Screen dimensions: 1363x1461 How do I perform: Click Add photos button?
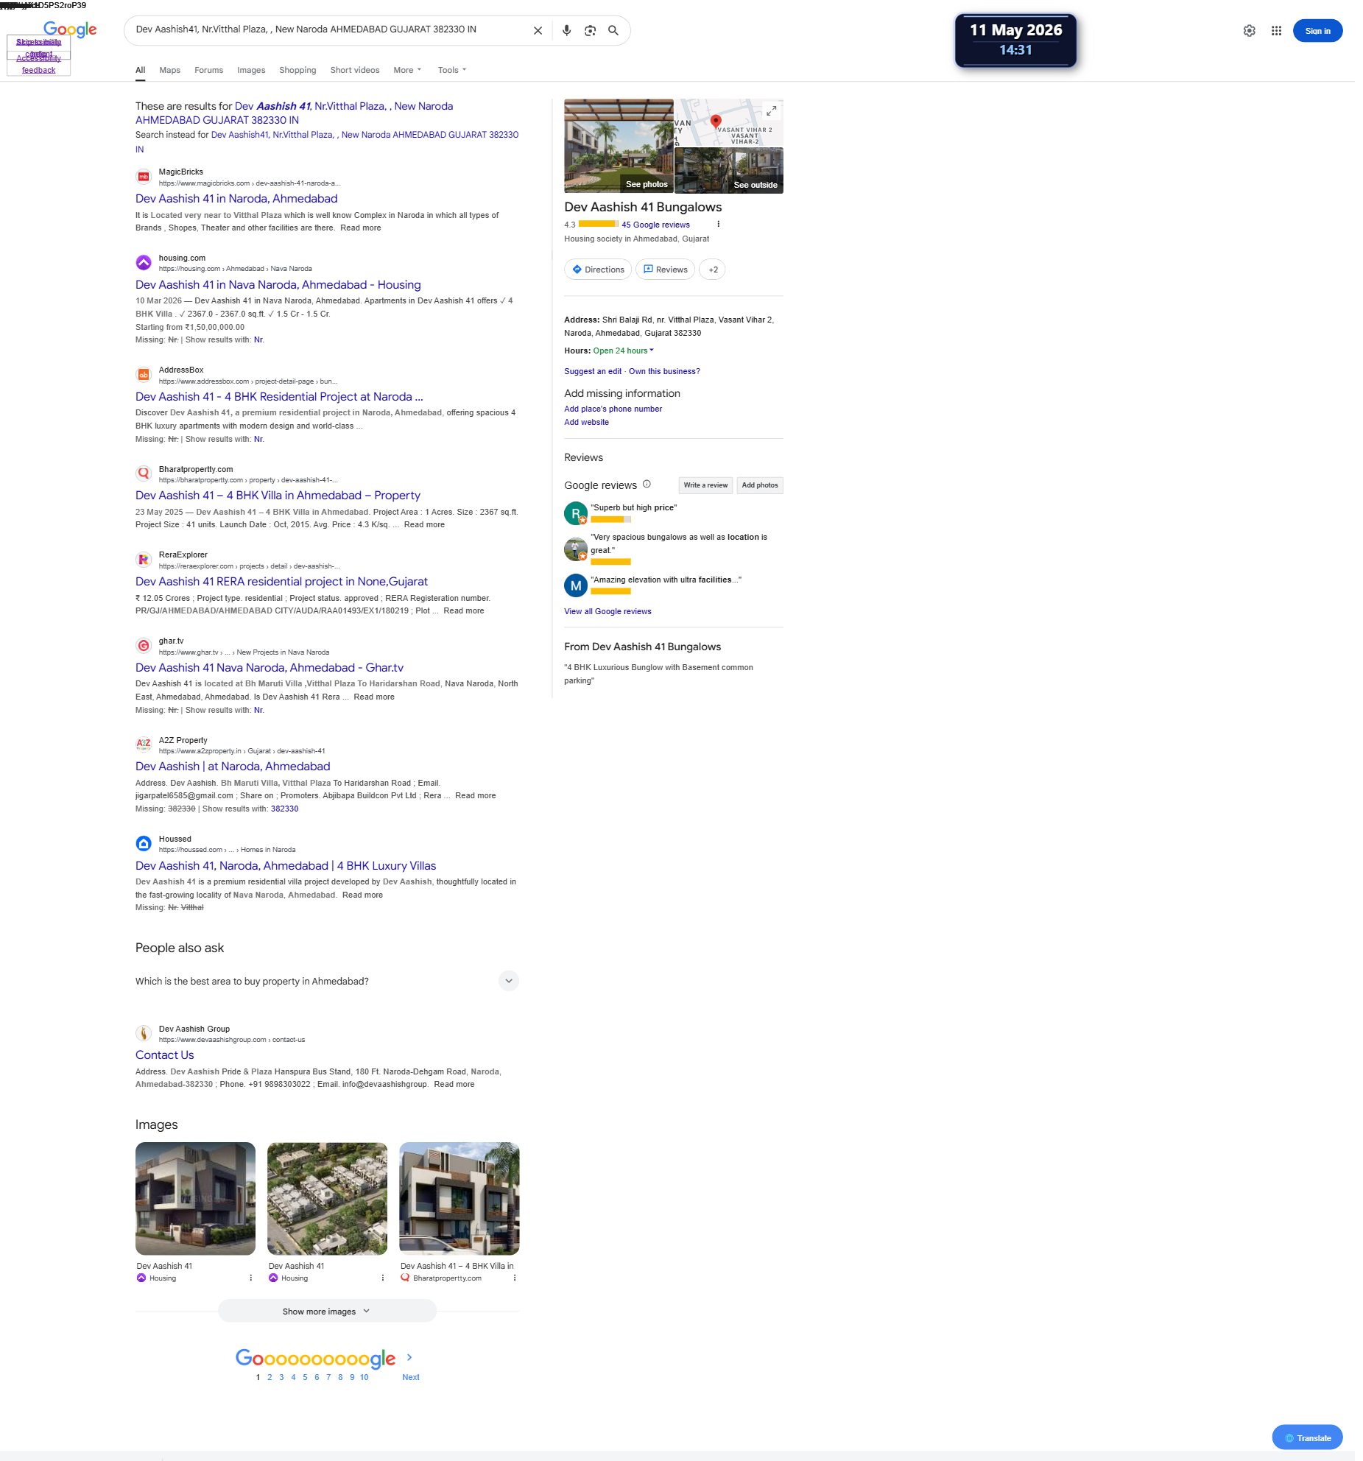coord(760,485)
